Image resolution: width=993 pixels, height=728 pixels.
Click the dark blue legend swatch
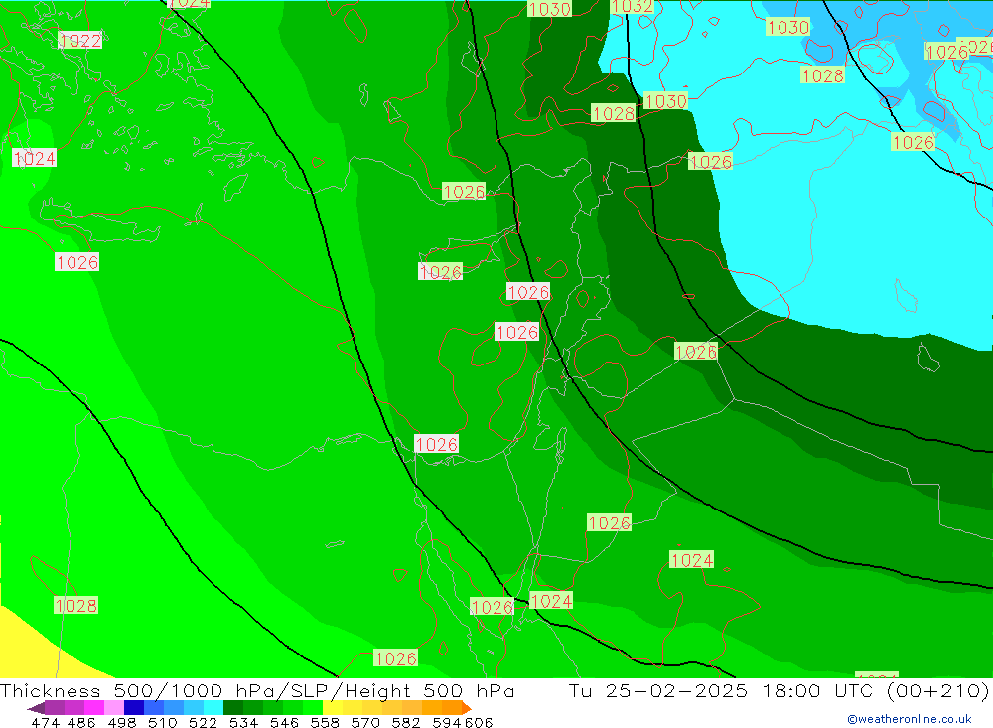(x=134, y=708)
